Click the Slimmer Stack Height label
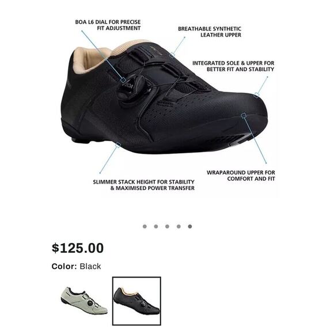The image size is (334, 334). 144,185
